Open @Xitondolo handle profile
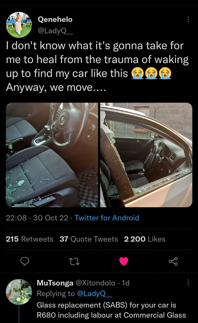 [x=95, y=283]
